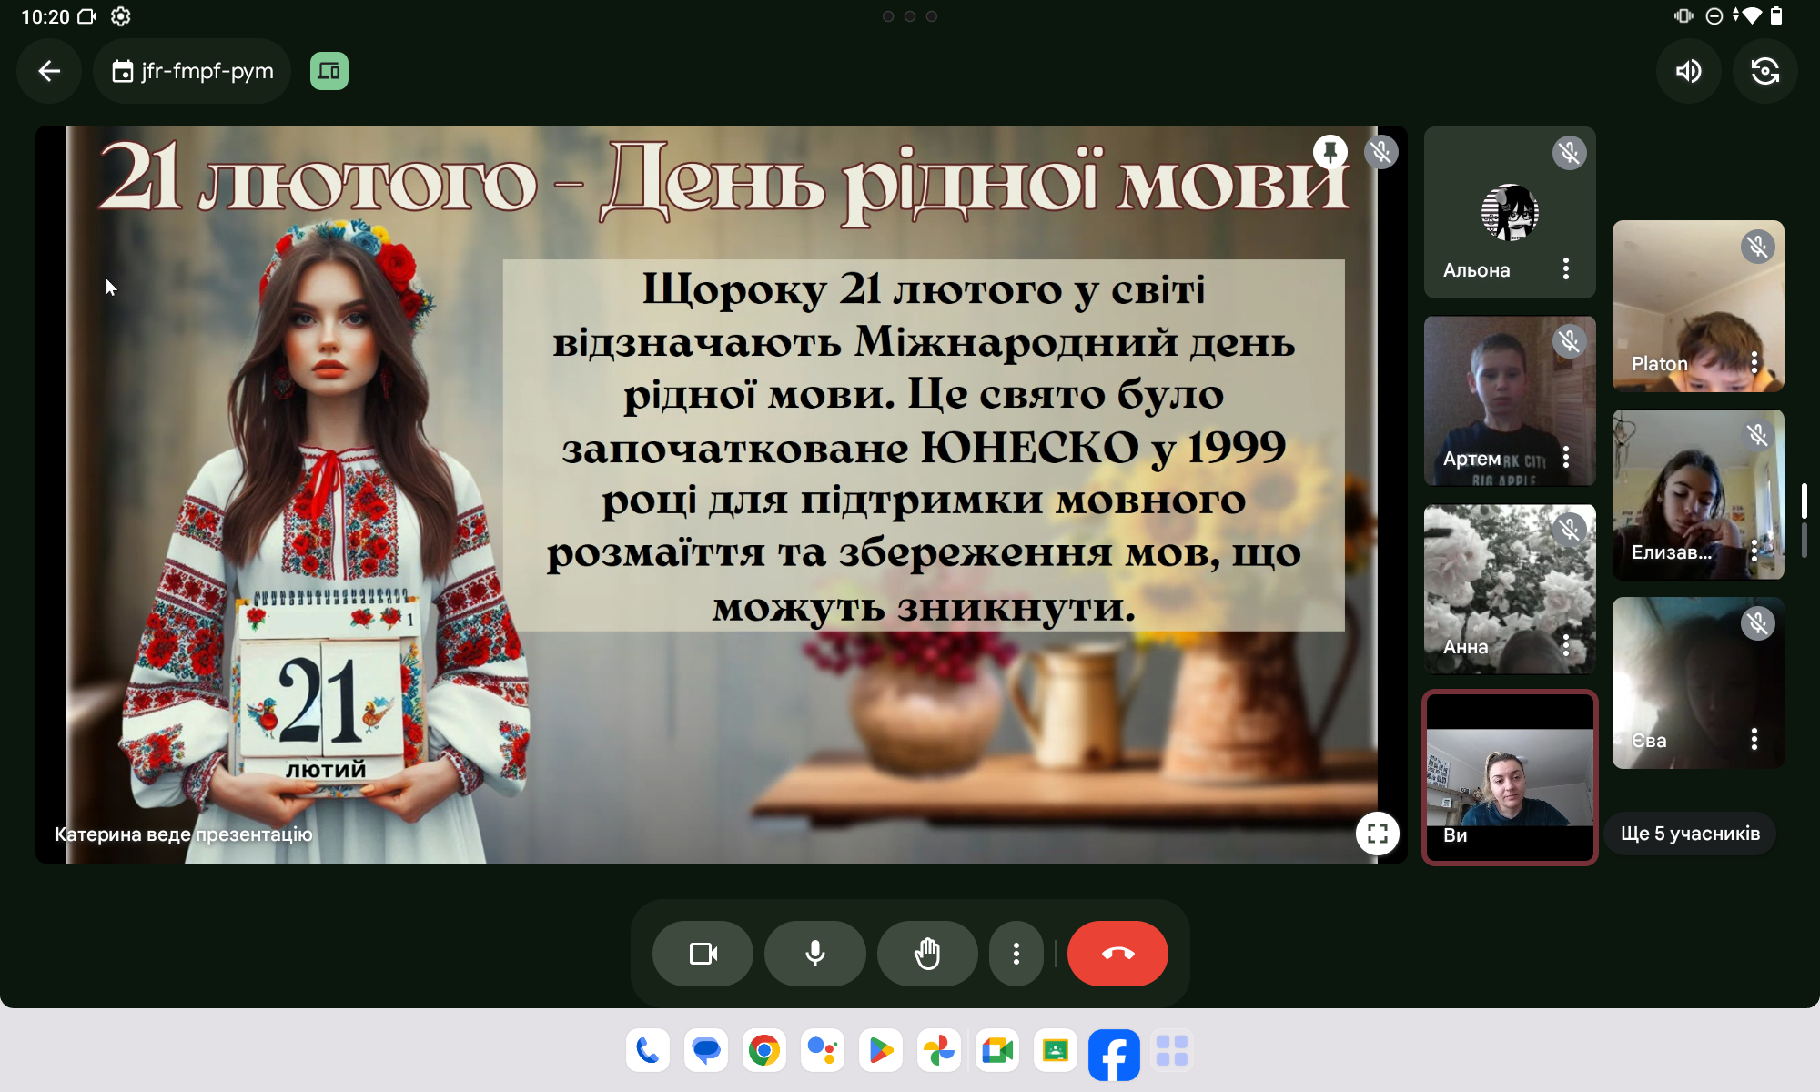Expand the presentation to fullscreen
Viewport: 1820px width, 1092px height.
(1377, 833)
